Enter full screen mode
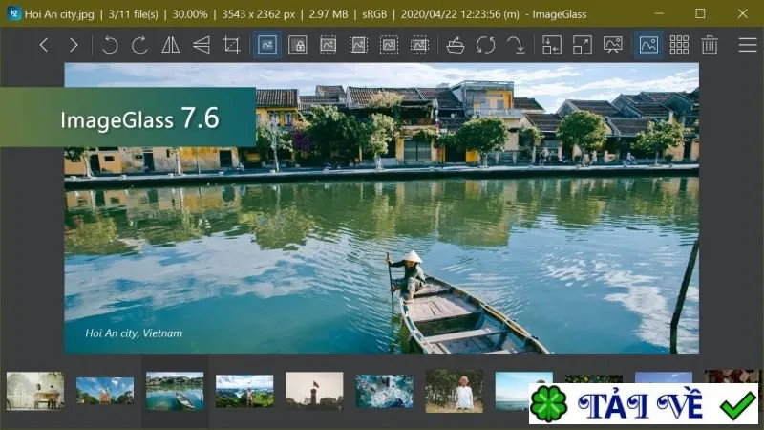The width and height of the screenshot is (764, 430). click(582, 45)
